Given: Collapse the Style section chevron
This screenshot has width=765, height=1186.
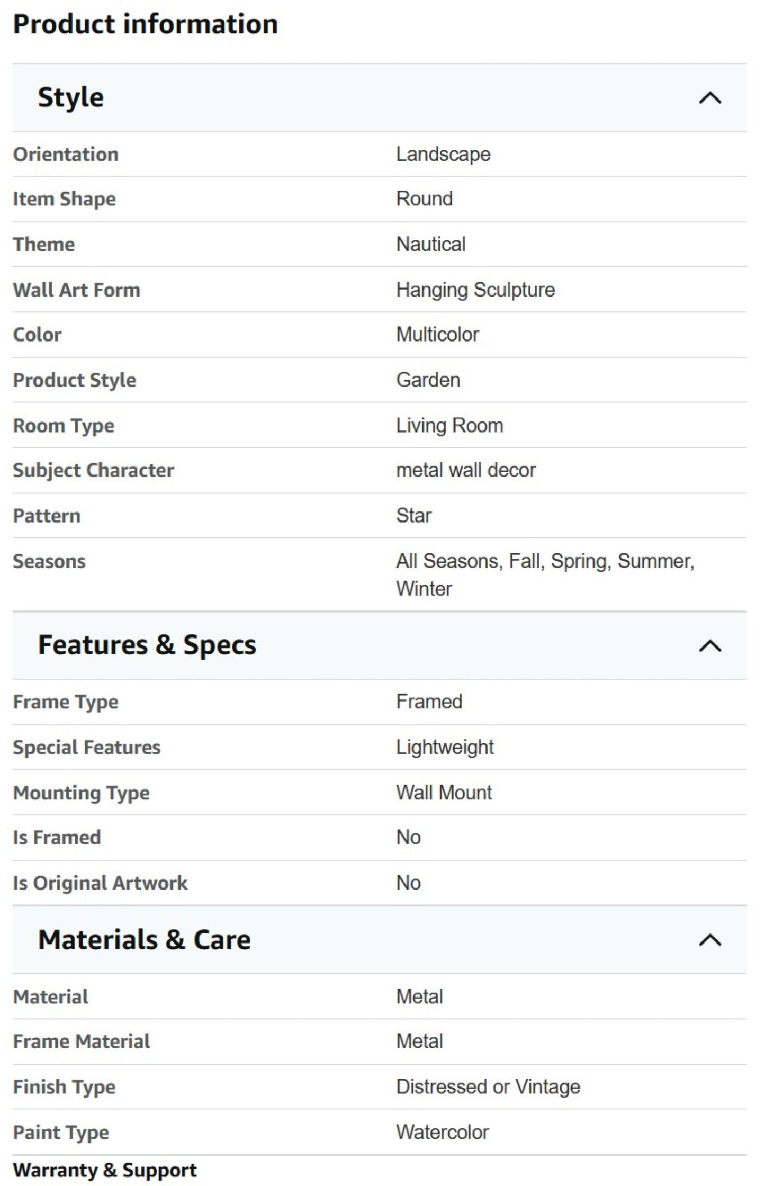Looking at the screenshot, I should tap(710, 98).
